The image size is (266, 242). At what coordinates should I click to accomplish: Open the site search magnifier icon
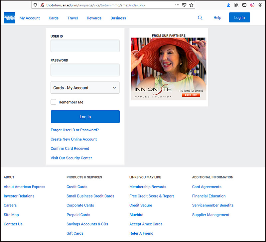point(200,18)
